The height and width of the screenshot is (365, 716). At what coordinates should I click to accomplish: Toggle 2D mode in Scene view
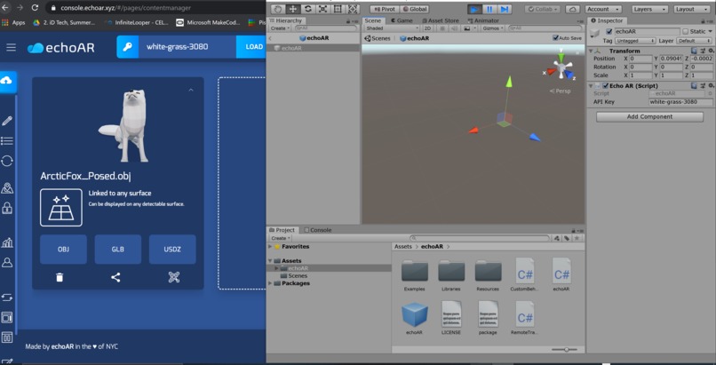(x=427, y=28)
